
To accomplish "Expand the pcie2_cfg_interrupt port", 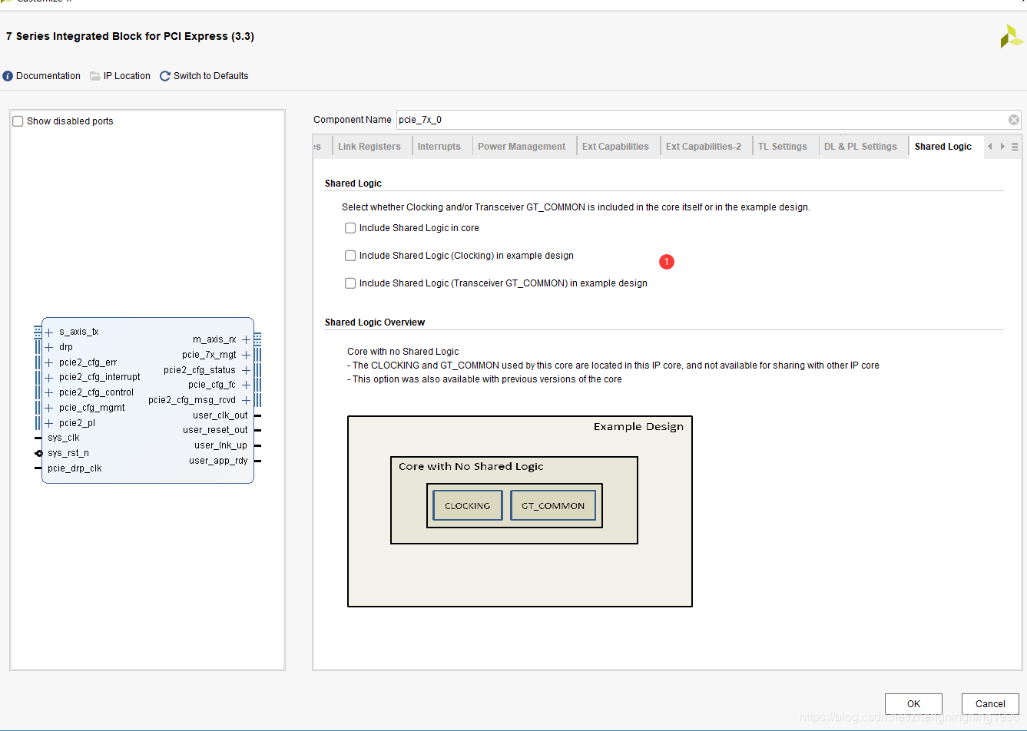I will click(x=49, y=378).
